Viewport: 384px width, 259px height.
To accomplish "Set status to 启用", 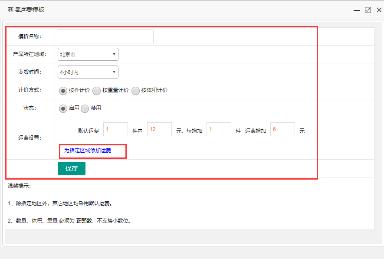I will 63,108.
